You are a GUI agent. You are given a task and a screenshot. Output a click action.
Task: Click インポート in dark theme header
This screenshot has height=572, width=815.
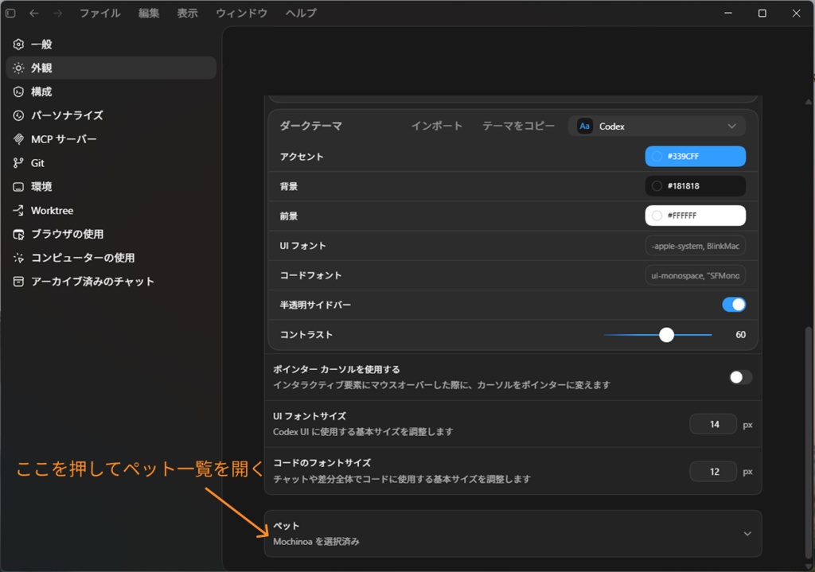pyautogui.click(x=437, y=126)
